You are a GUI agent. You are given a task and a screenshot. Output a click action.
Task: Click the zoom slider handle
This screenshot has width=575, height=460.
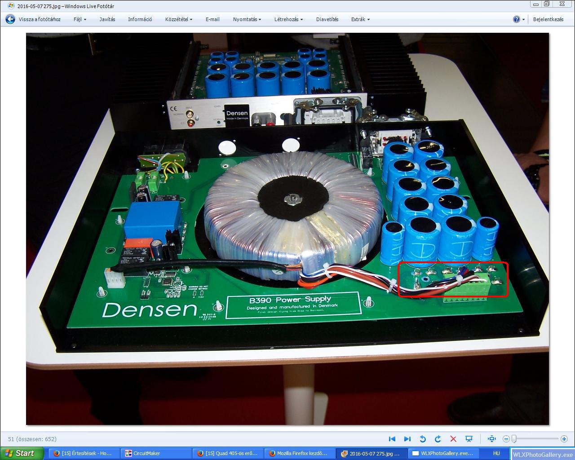pos(514,439)
